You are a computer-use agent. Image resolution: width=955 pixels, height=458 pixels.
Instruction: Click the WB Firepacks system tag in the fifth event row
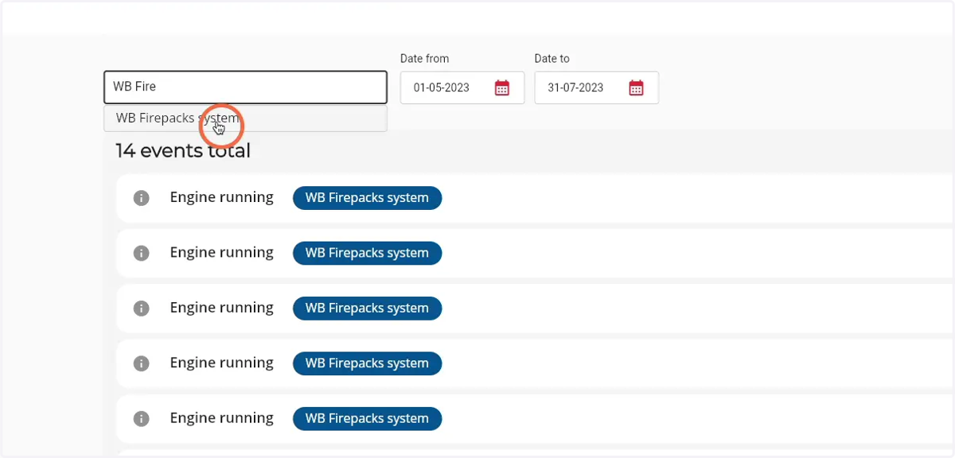coord(367,418)
